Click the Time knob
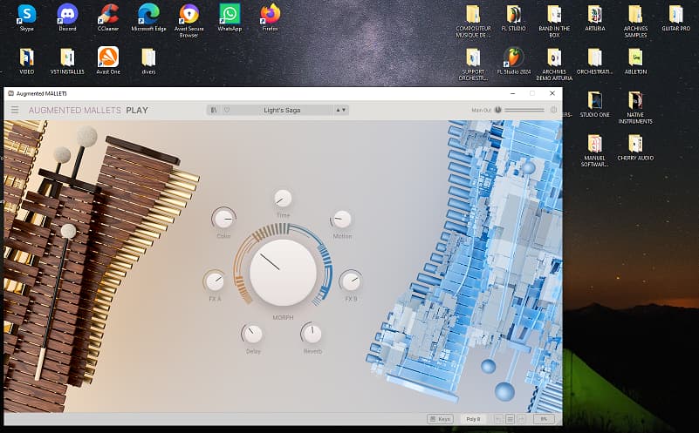Image resolution: width=699 pixels, height=433 pixels. click(283, 199)
